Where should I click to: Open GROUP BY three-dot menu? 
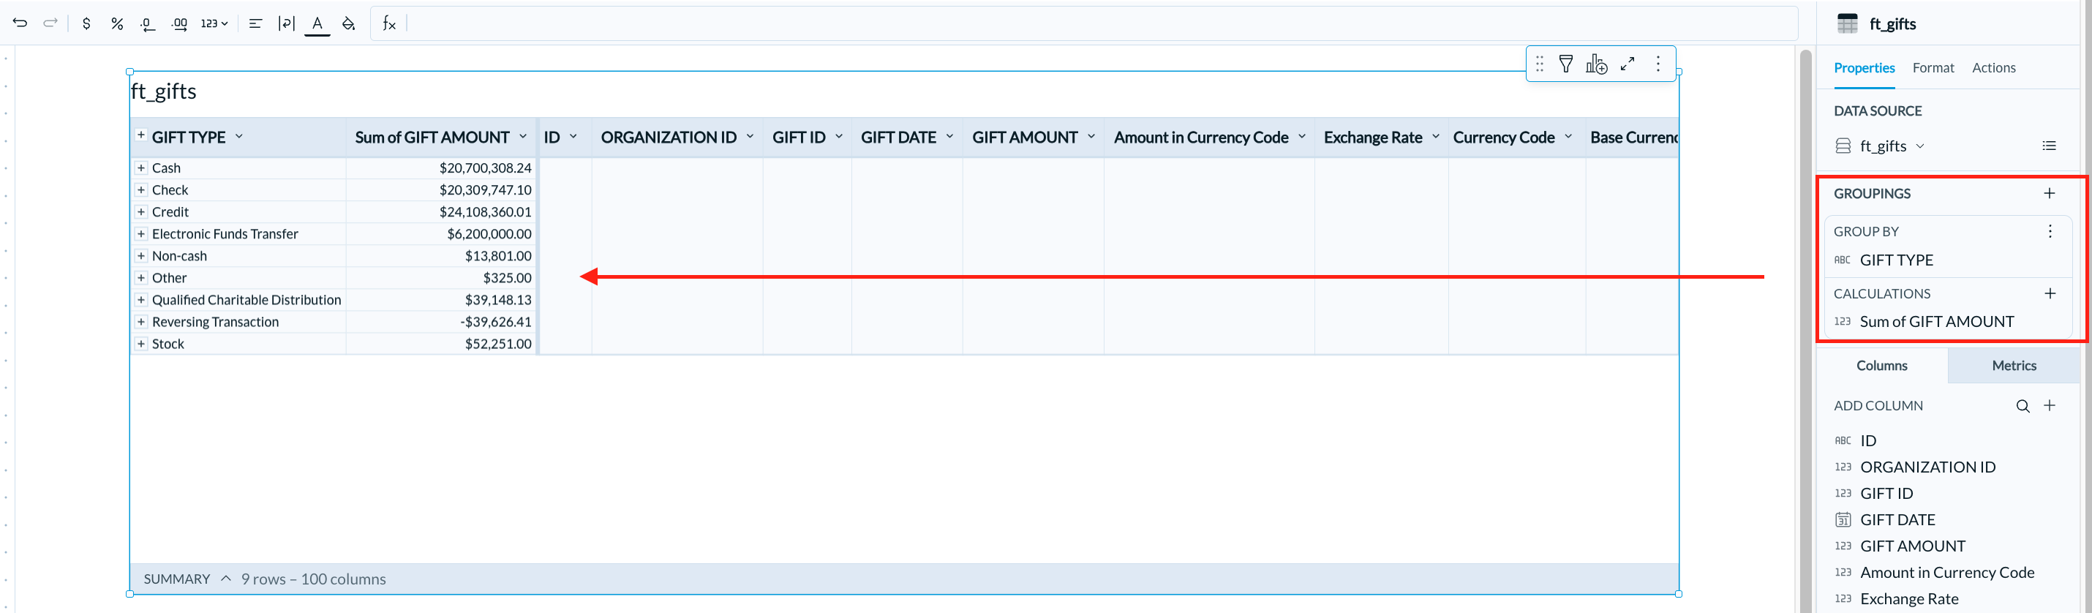pos(2050,231)
